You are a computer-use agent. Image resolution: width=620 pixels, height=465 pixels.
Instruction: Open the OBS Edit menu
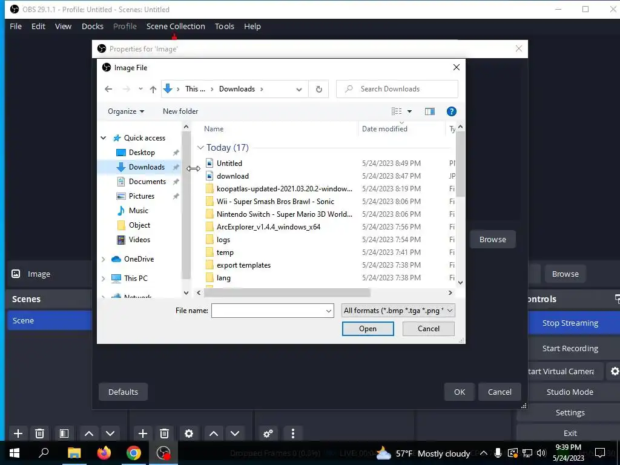pyautogui.click(x=38, y=26)
